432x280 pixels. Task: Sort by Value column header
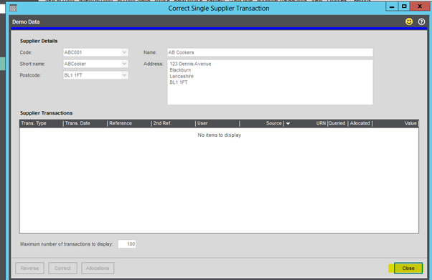tap(395, 123)
